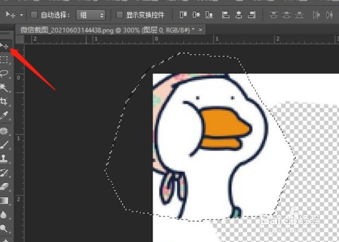The image size is (339, 242).
Task: Align right edges
Action: (252, 15)
